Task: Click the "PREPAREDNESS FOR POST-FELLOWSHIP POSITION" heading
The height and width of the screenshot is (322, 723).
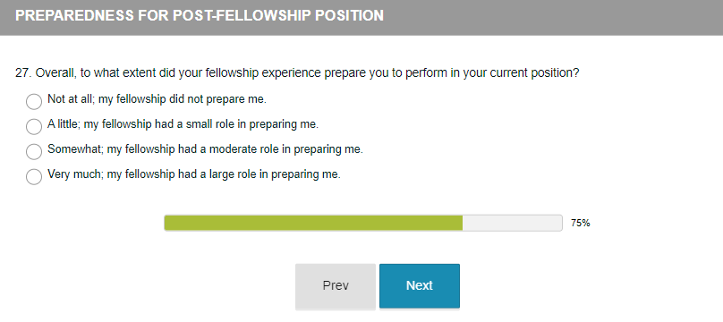Action: click(200, 16)
